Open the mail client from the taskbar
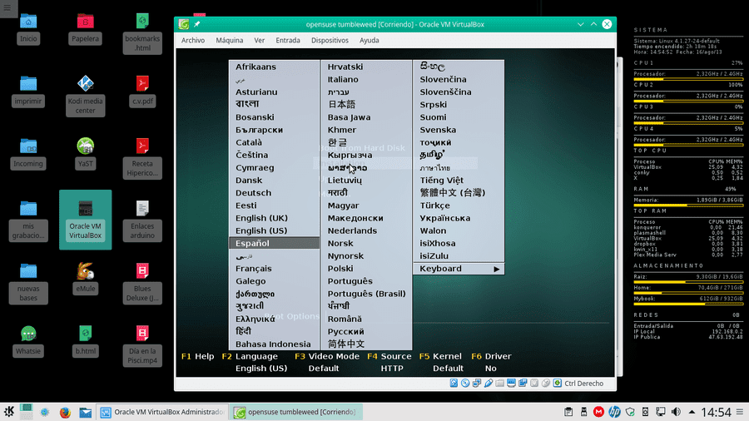 tap(86, 412)
